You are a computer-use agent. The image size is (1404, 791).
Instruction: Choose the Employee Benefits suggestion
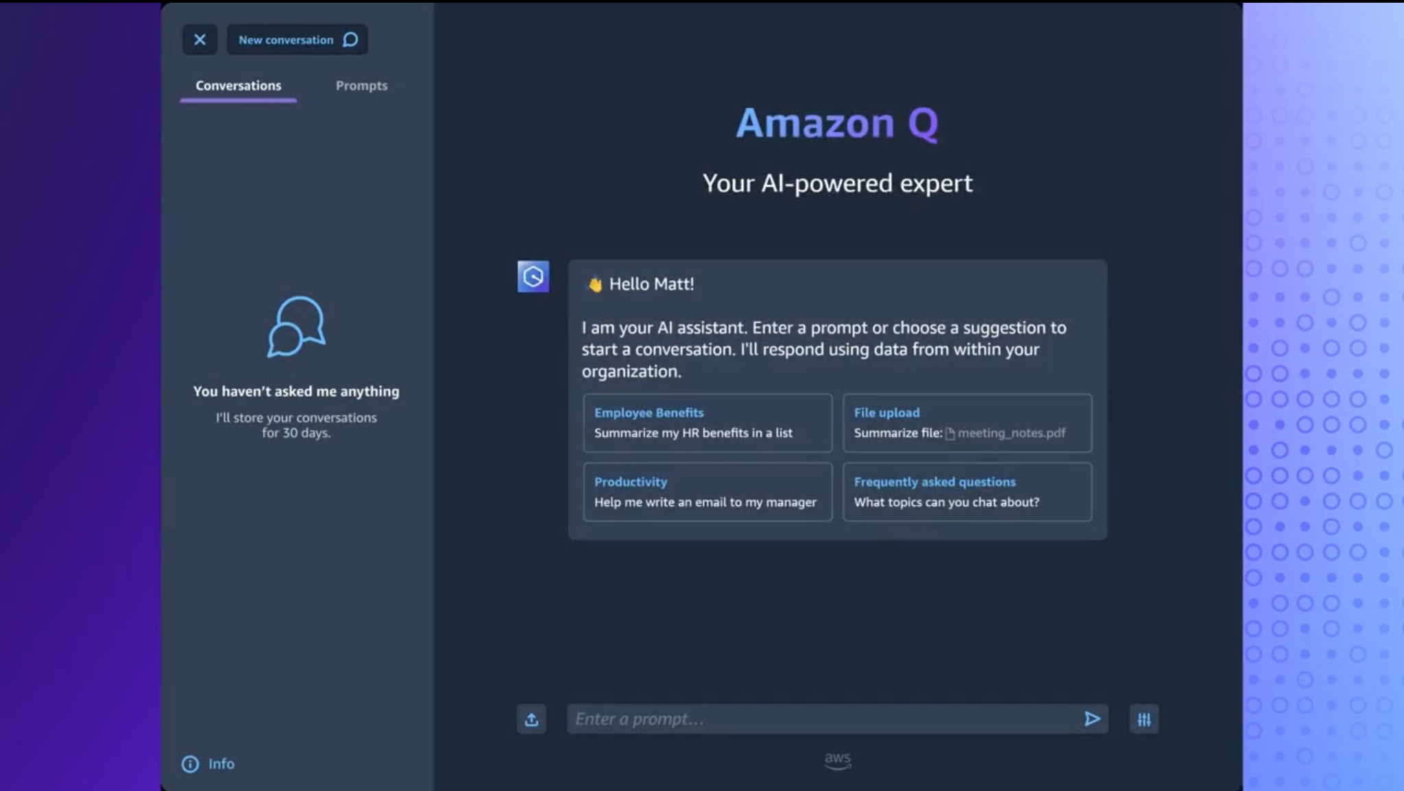coord(707,423)
